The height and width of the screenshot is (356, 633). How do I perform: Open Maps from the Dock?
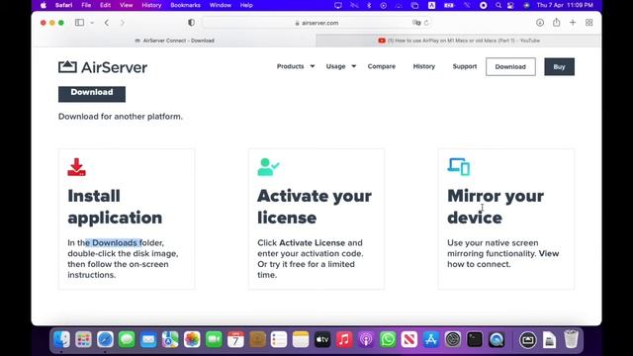(x=170, y=339)
